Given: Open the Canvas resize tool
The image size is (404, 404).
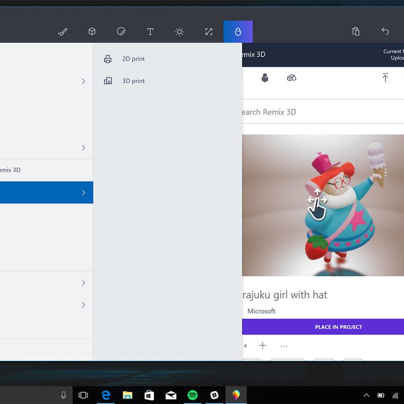Looking at the screenshot, I should [209, 31].
